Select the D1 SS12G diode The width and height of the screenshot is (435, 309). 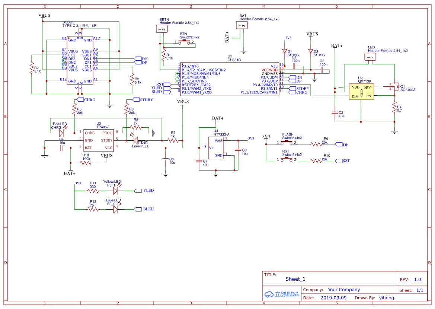pyautogui.click(x=285, y=51)
